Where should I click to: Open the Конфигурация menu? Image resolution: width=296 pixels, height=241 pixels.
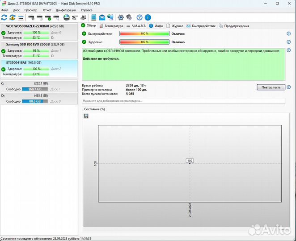(66, 9)
